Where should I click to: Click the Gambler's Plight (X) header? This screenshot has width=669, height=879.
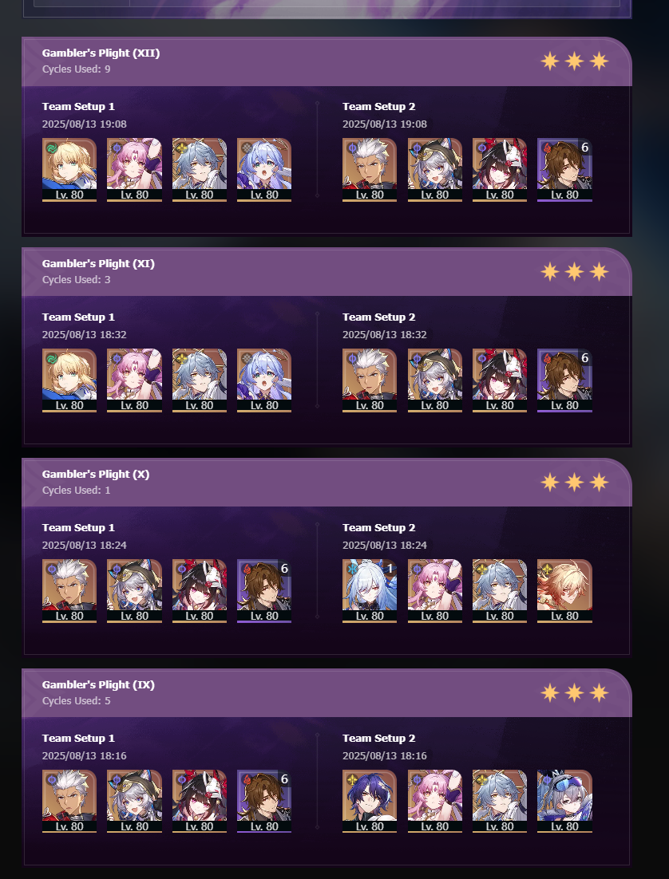327,483
